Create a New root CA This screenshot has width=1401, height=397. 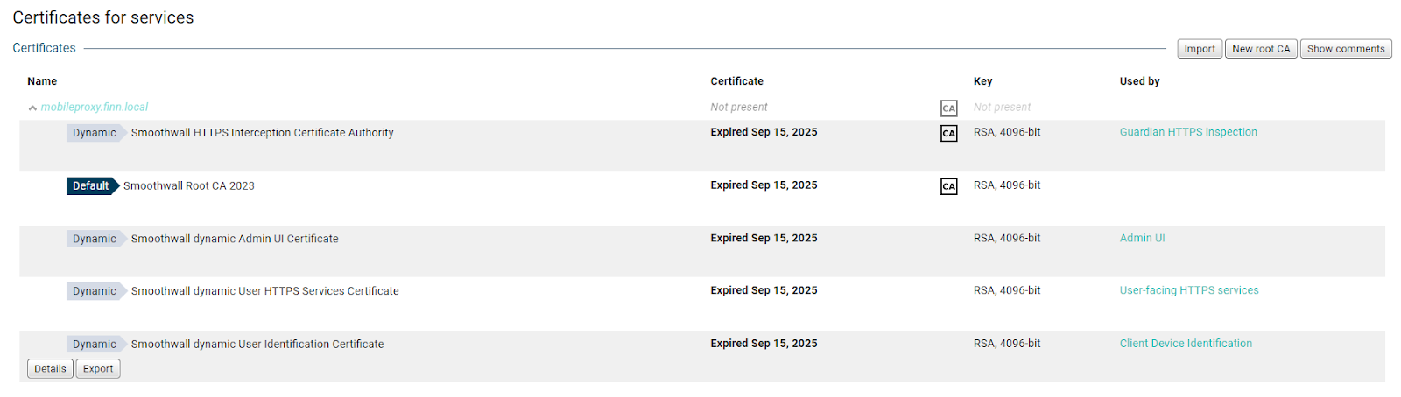pyautogui.click(x=1261, y=49)
